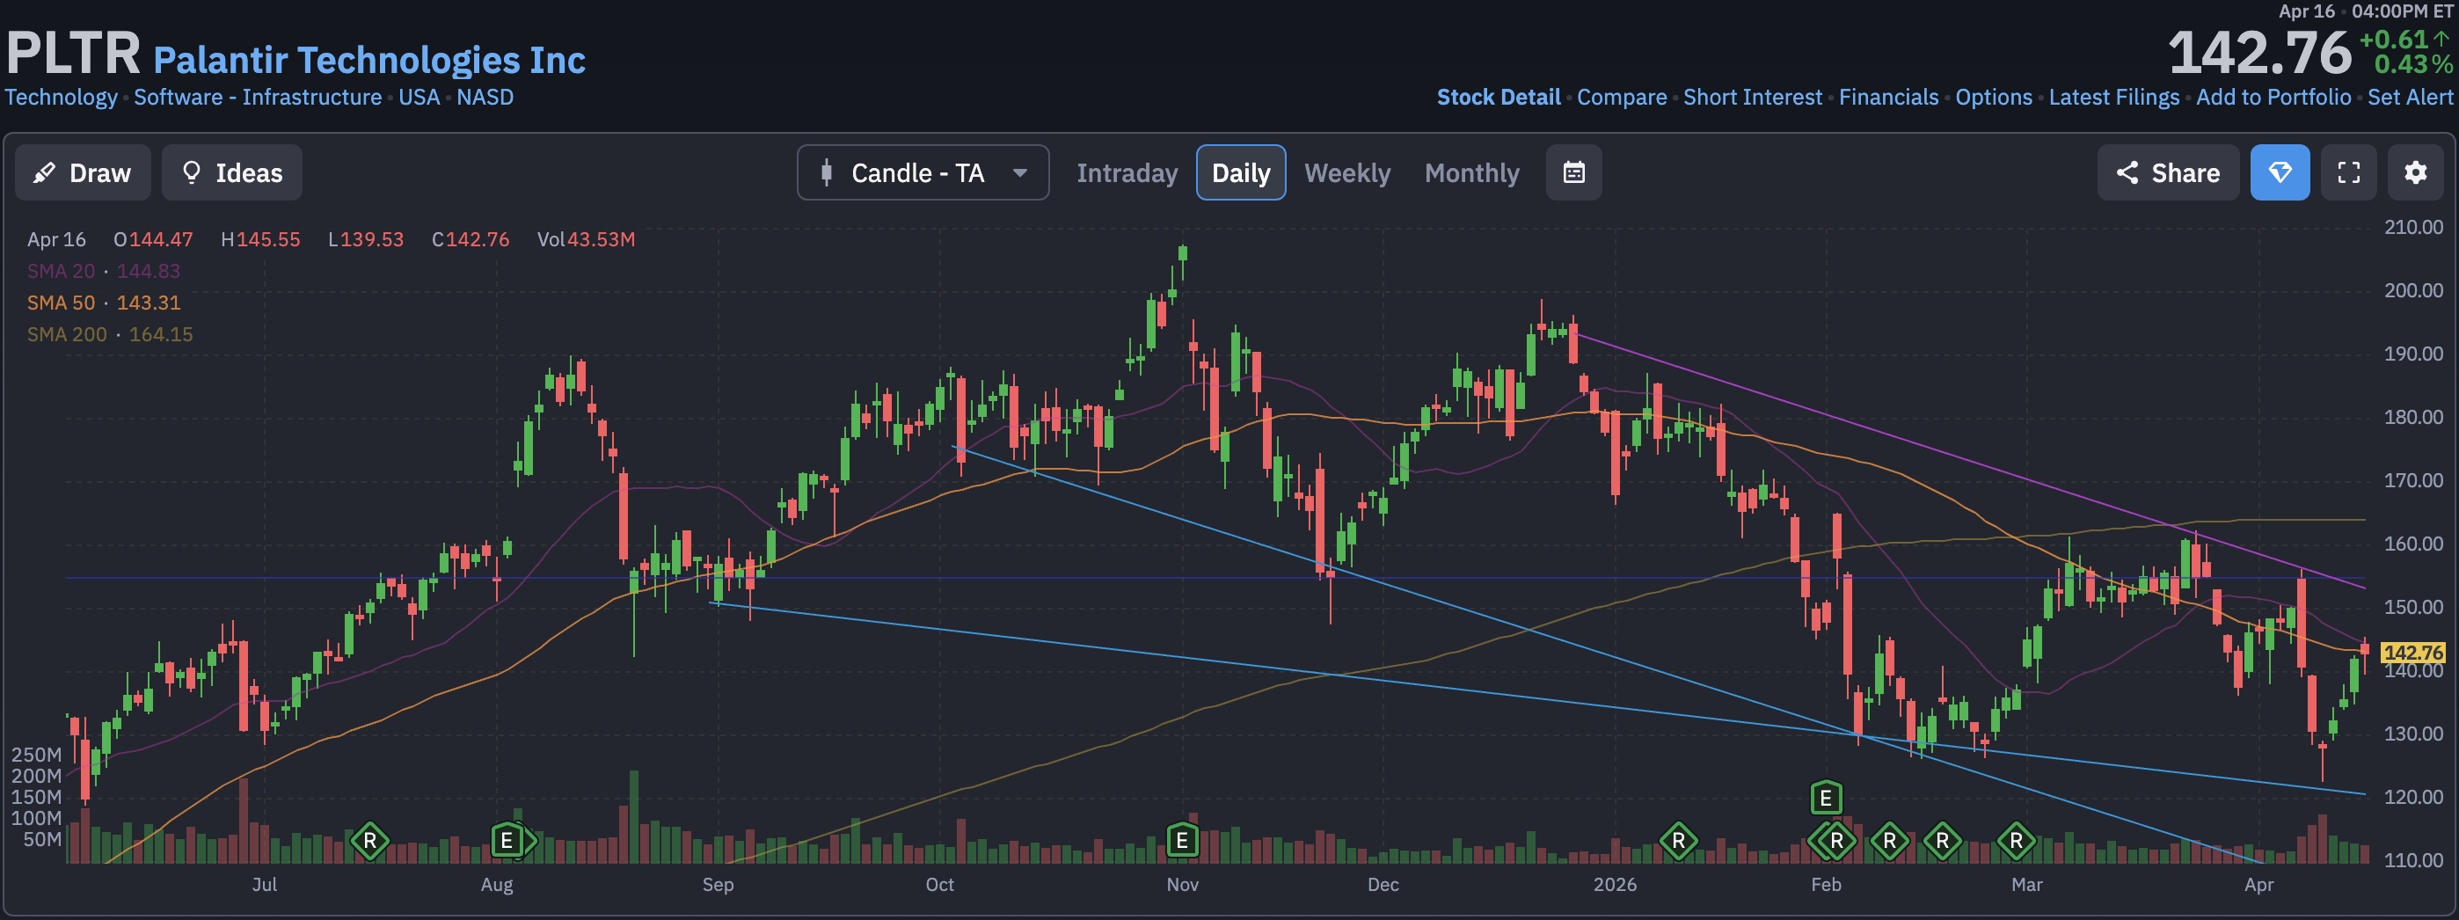Click the blue diamond premium icon
This screenshot has height=920, width=2459.
pyautogui.click(x=2280, y=172)
